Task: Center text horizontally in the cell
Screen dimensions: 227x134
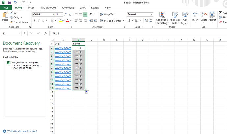Action: click(81, 21)
